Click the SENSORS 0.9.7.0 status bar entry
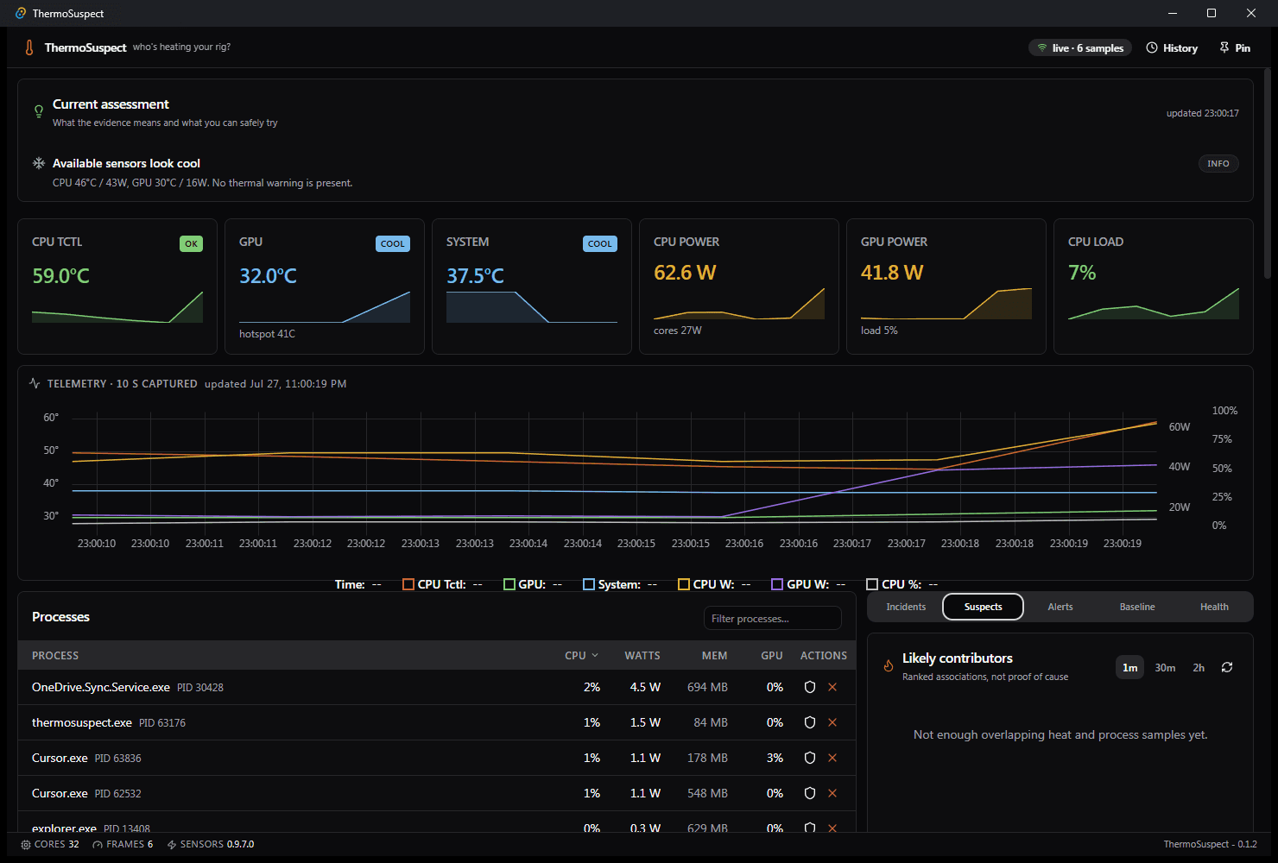The image size is (1278, 863). tap(211, 845)
